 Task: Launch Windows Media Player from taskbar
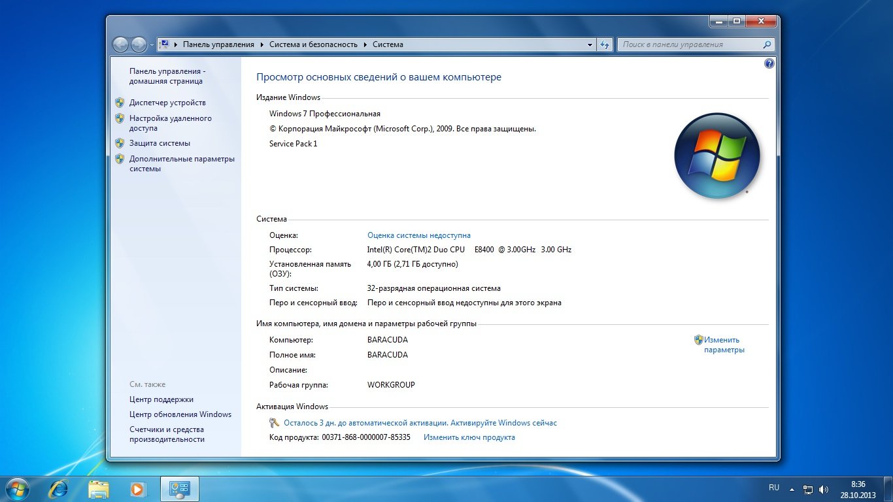pos(137,488)
